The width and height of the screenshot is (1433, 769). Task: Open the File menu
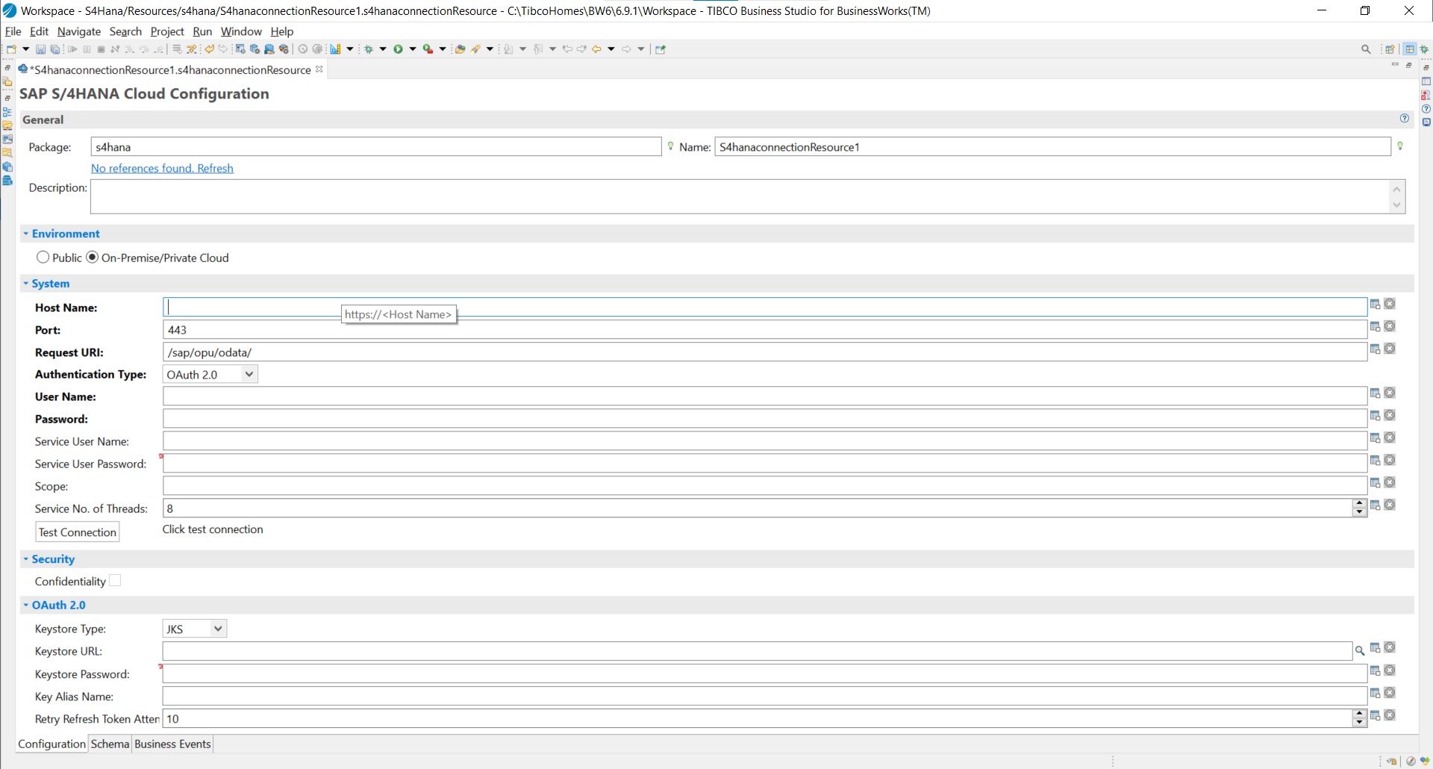13,31
